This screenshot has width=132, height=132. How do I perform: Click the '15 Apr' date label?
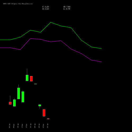coord(26,126)
